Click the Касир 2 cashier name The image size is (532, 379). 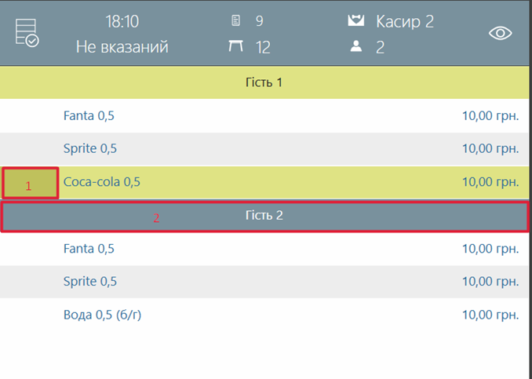tap(404, 21)
